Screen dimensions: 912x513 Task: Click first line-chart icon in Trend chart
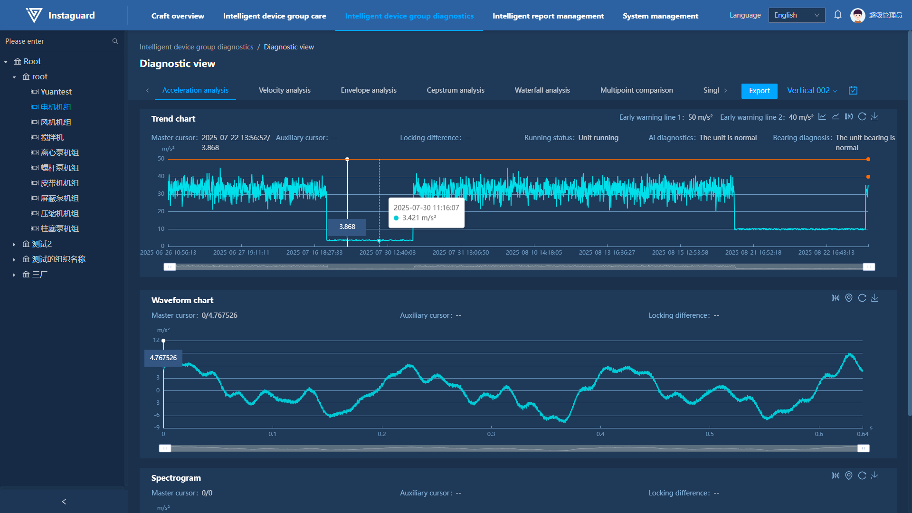click(x=822, y=117)
